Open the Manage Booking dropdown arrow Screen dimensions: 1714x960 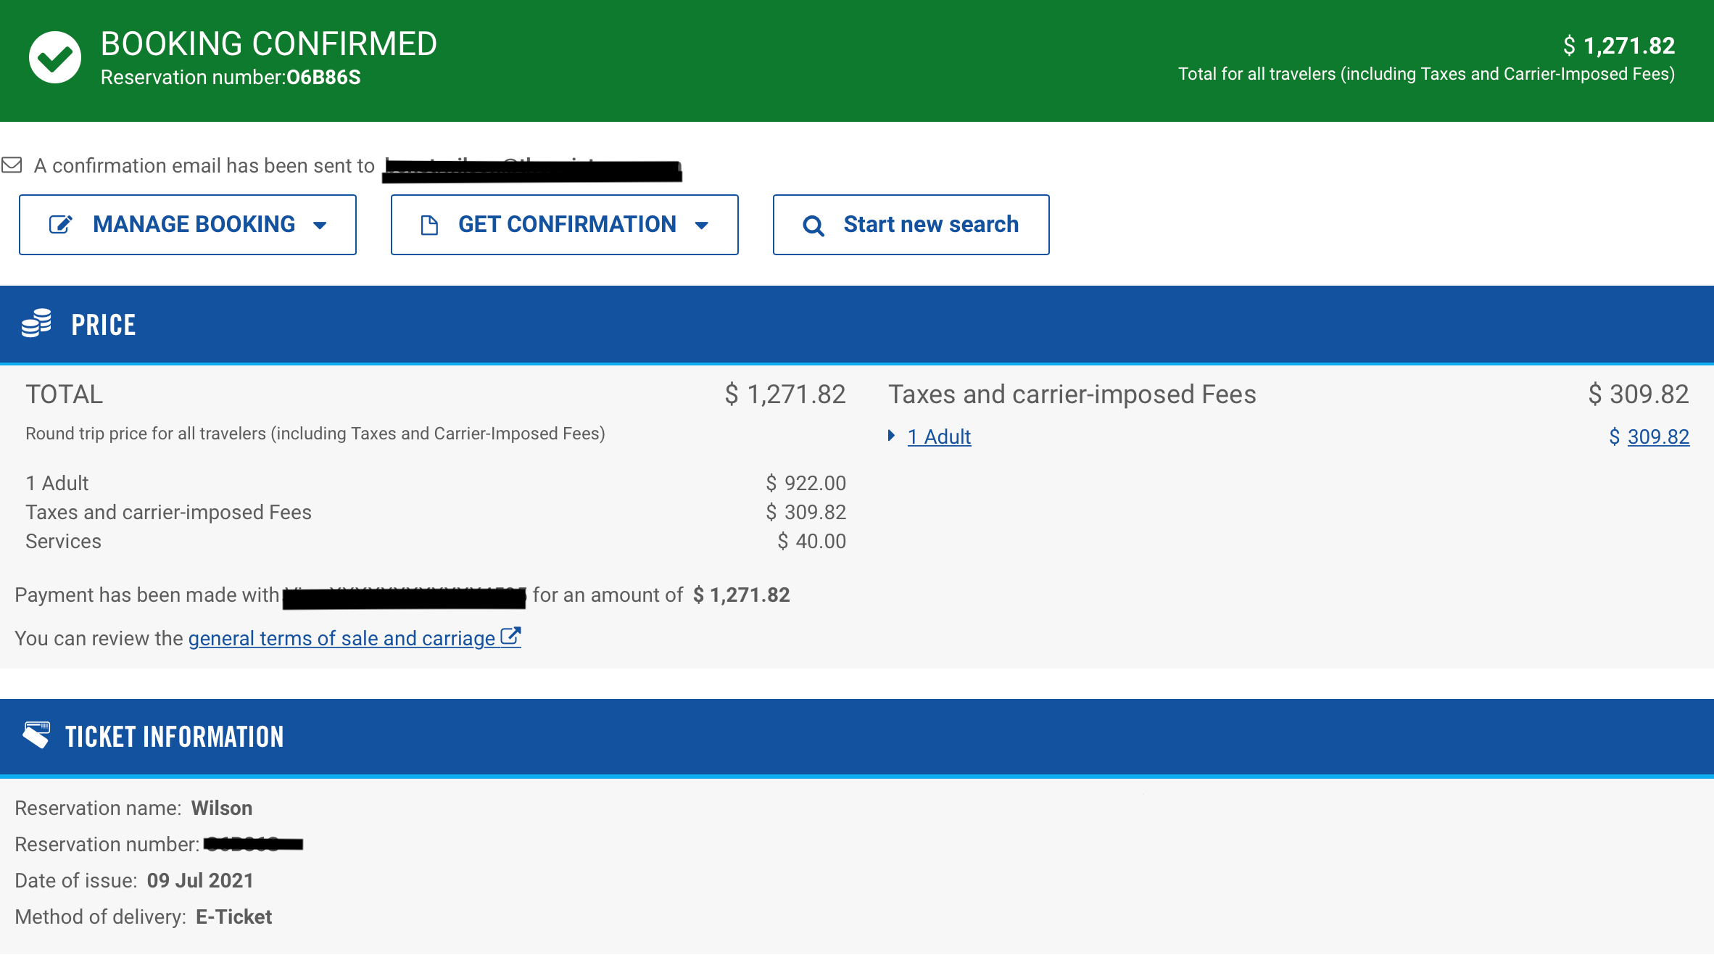click(320, 225)
